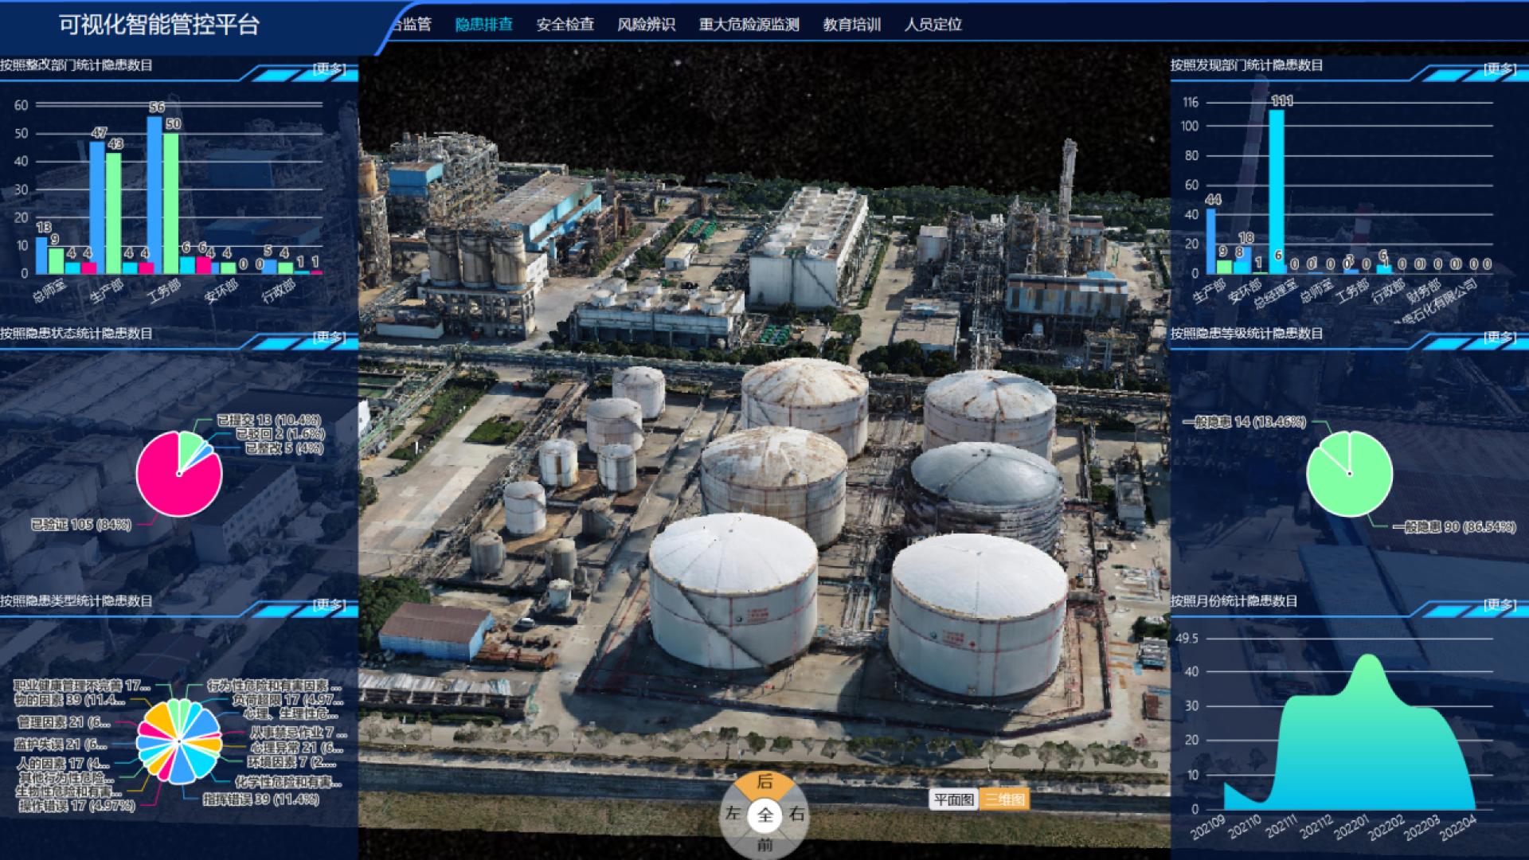Click the 左 direction control segment
This screenshot has height=860, width=1529.
(x=733, y=815)
